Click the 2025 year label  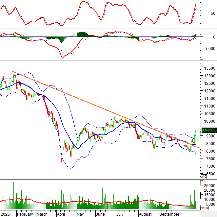pos(6,214)
